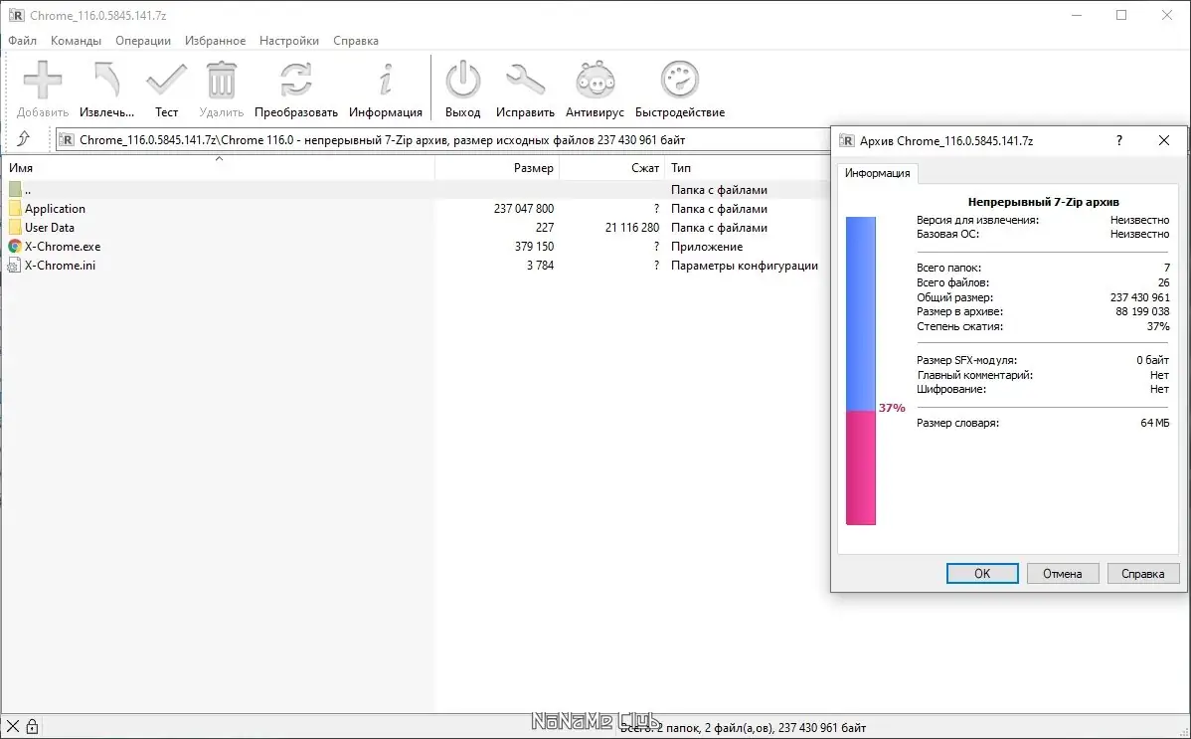1191x739 pixels.
Task: Close the Архив info dialog
Action: 1163,140
